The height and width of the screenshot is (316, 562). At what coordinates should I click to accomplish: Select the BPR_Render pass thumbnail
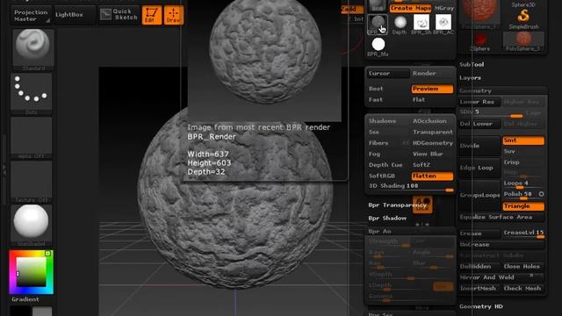(x=378, y=25)
